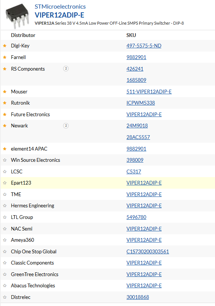
Task: Open the VIPER12ADIP-E part title link
Action: (x=59, y=15)
